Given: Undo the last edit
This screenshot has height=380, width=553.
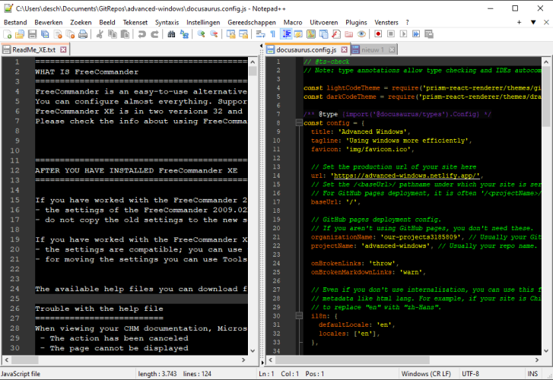Looking at the screenshot, I should 141,34.
